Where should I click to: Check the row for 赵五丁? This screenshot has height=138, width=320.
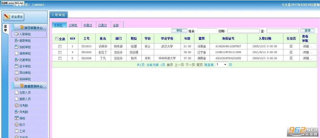(60, 52)
